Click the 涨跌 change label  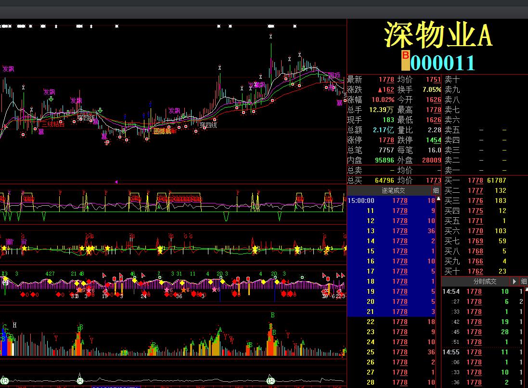355,90
